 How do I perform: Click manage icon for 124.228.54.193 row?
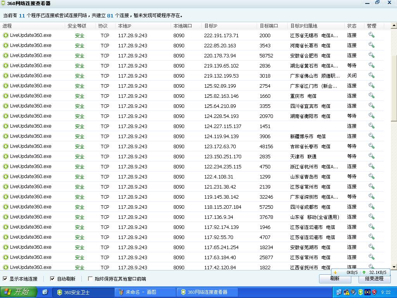pos(371,116)
